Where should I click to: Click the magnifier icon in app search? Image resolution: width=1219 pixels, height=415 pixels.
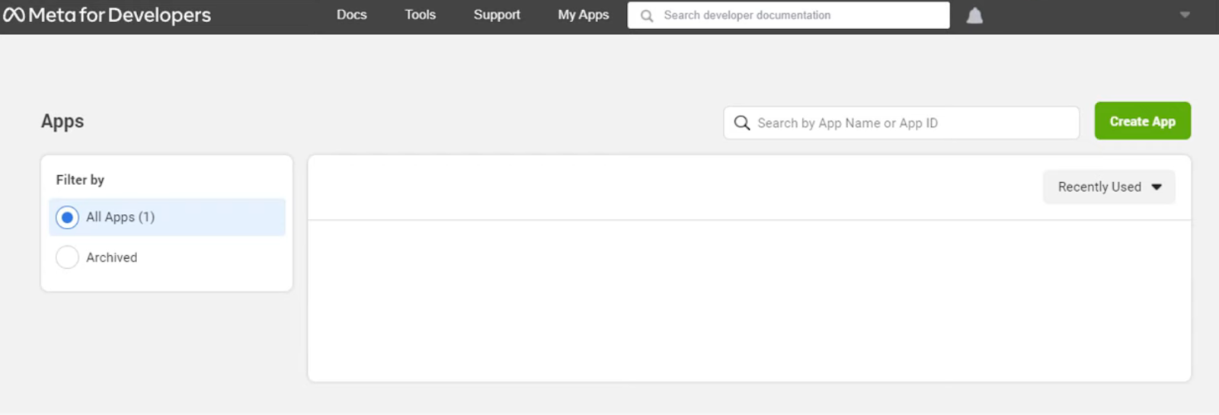(x=742, y=123)
